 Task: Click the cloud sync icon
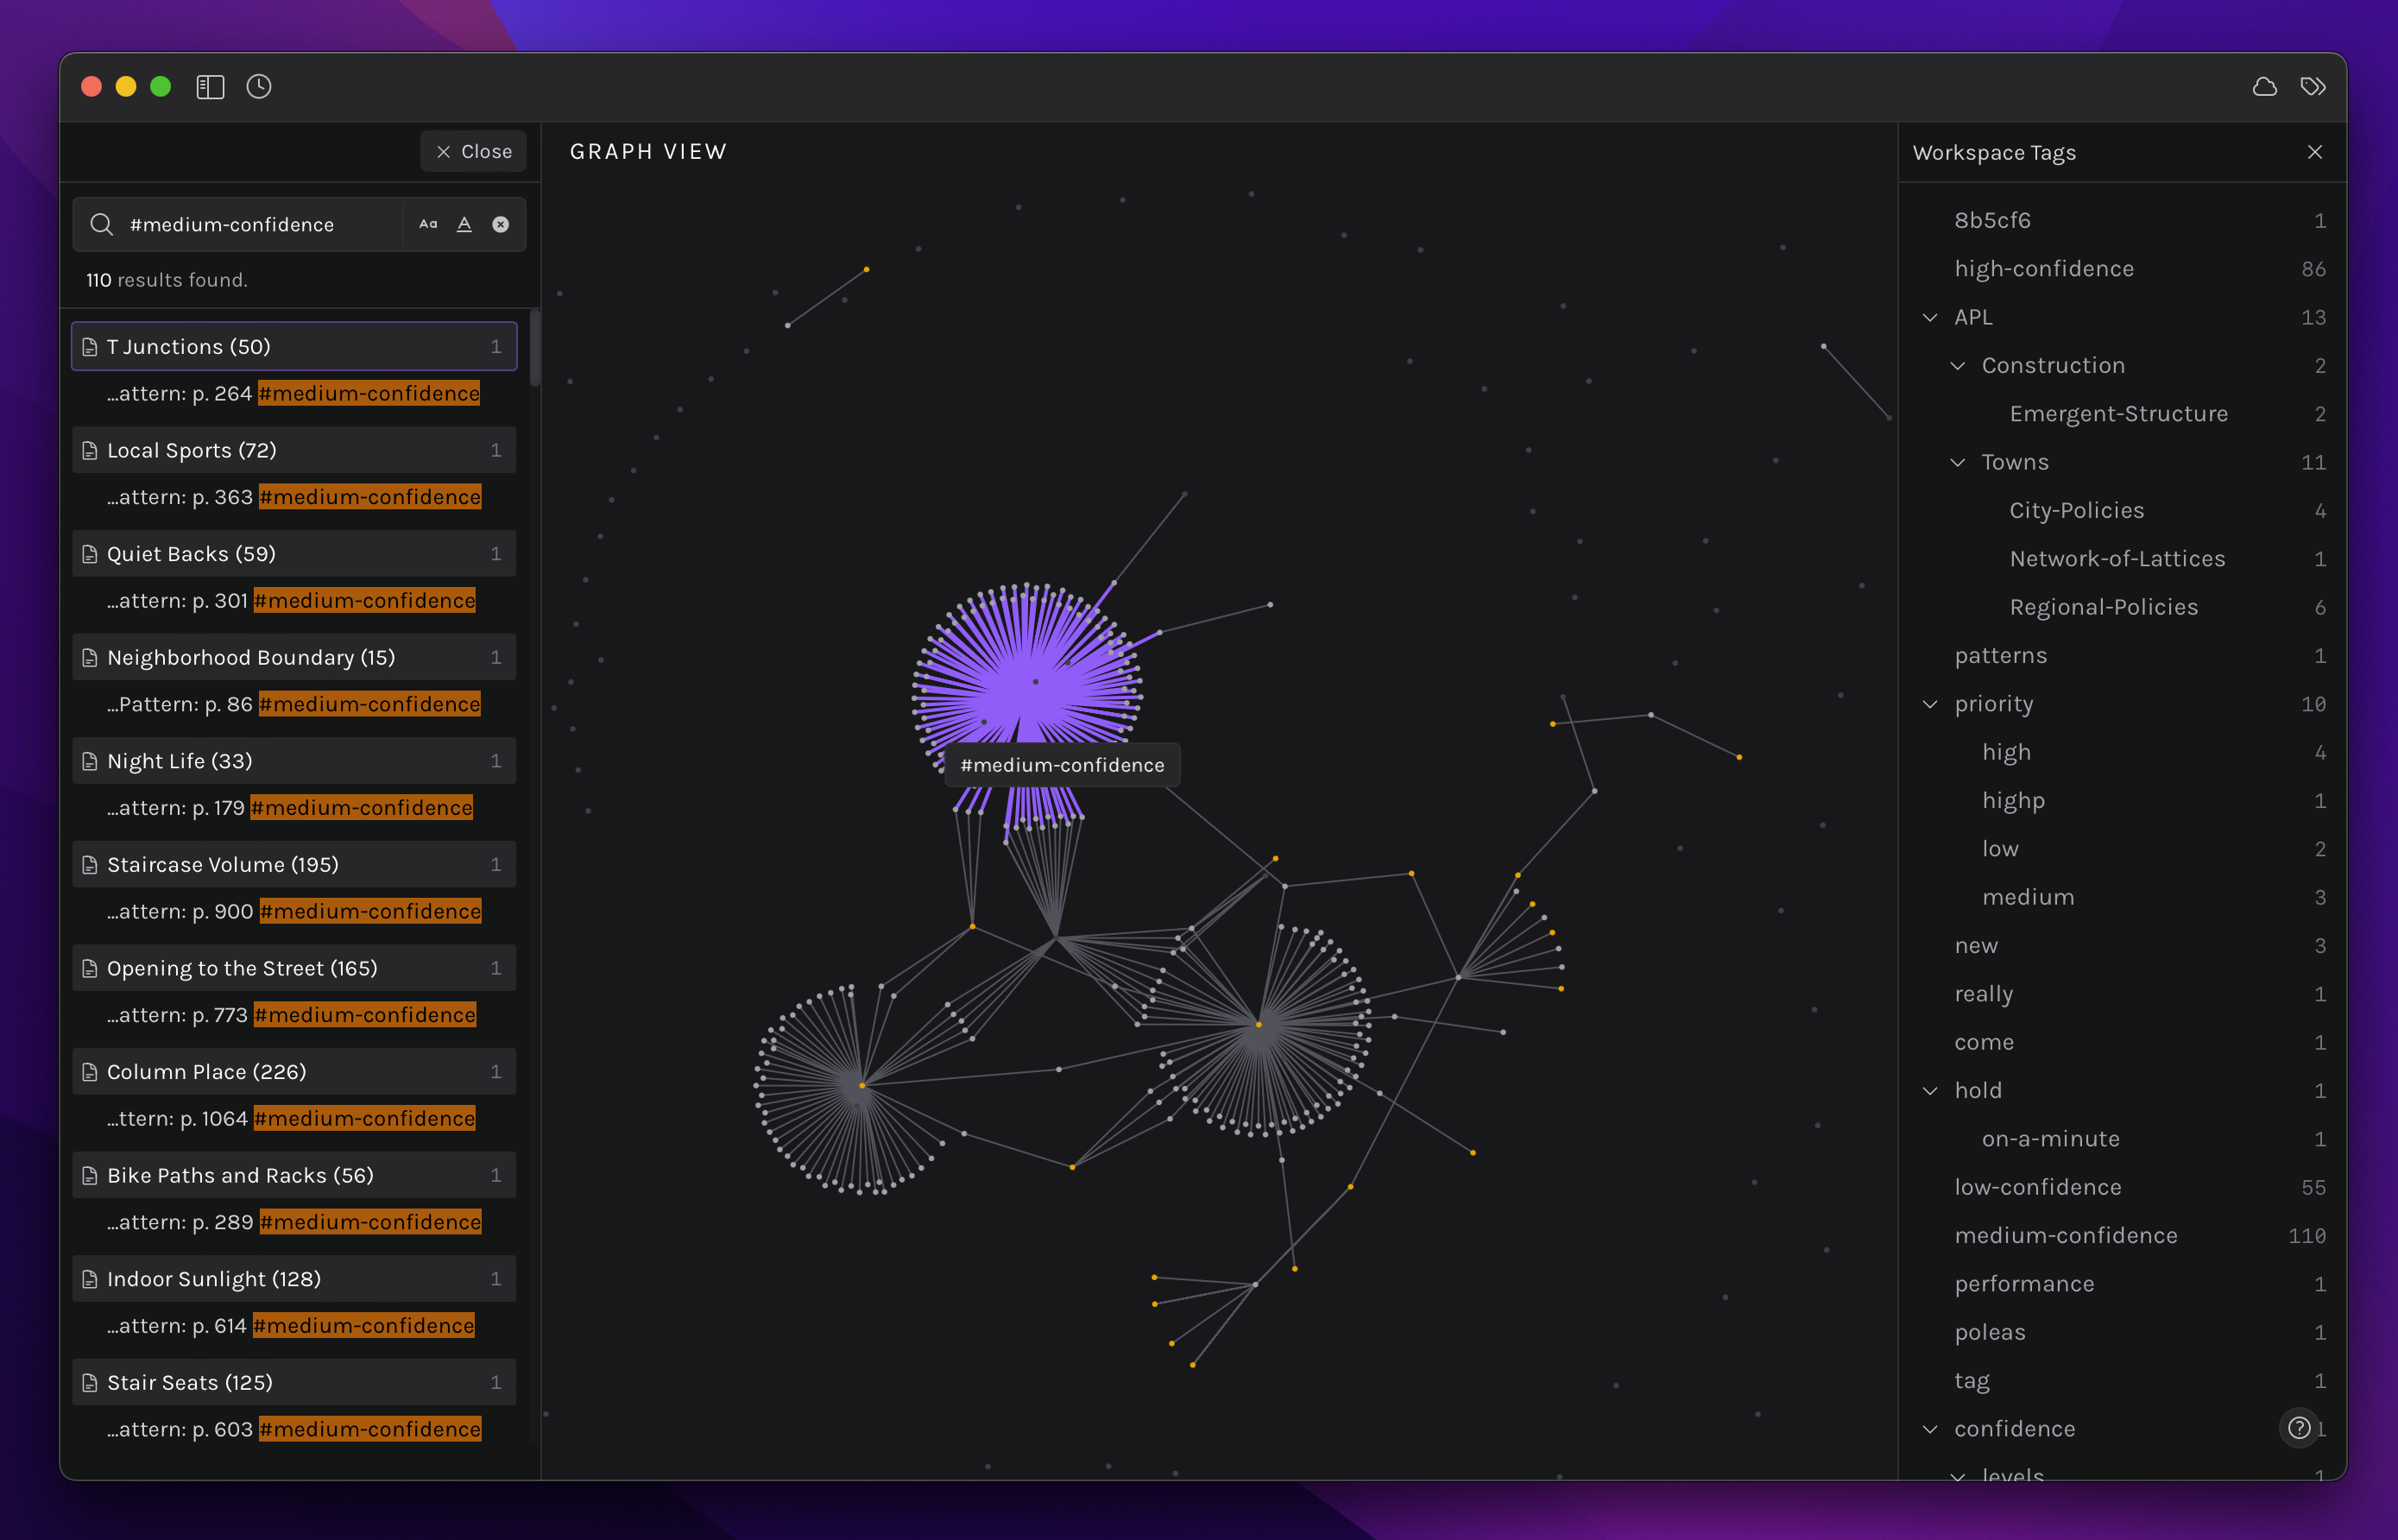[x=2264, y=87]
